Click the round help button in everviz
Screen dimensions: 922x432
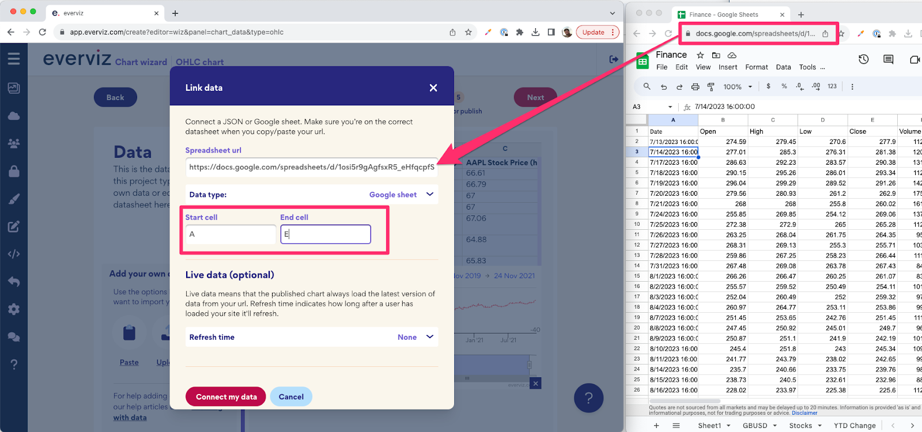[x=588, y=398]
